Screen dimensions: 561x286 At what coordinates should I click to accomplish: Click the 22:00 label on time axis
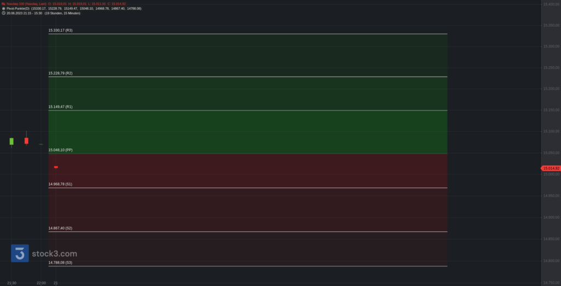41,283
